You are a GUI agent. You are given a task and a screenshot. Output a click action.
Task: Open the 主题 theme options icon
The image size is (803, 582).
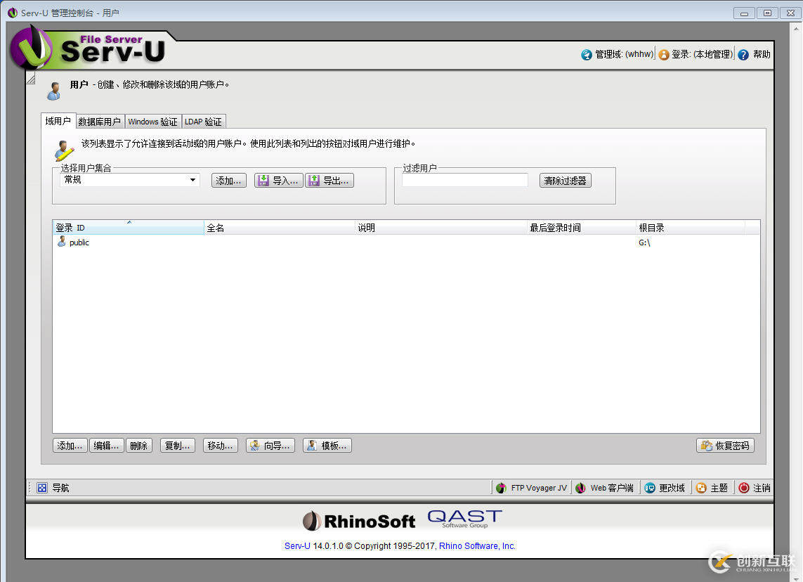click(702, 487)
